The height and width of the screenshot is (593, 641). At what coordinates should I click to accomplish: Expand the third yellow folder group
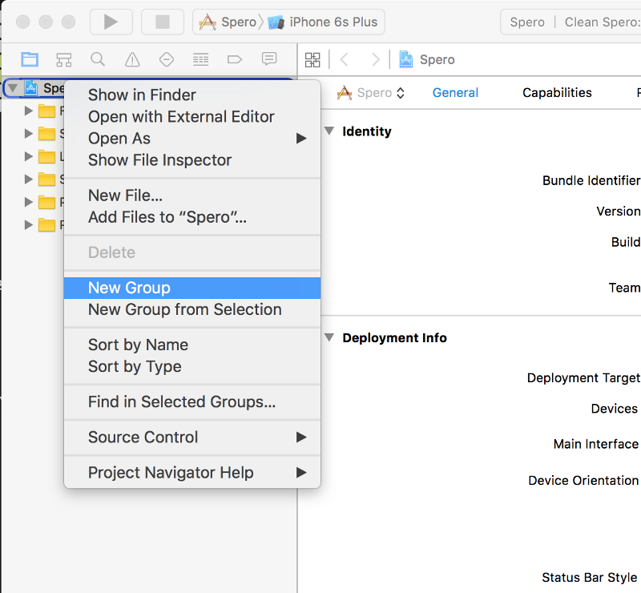[28, 156]
